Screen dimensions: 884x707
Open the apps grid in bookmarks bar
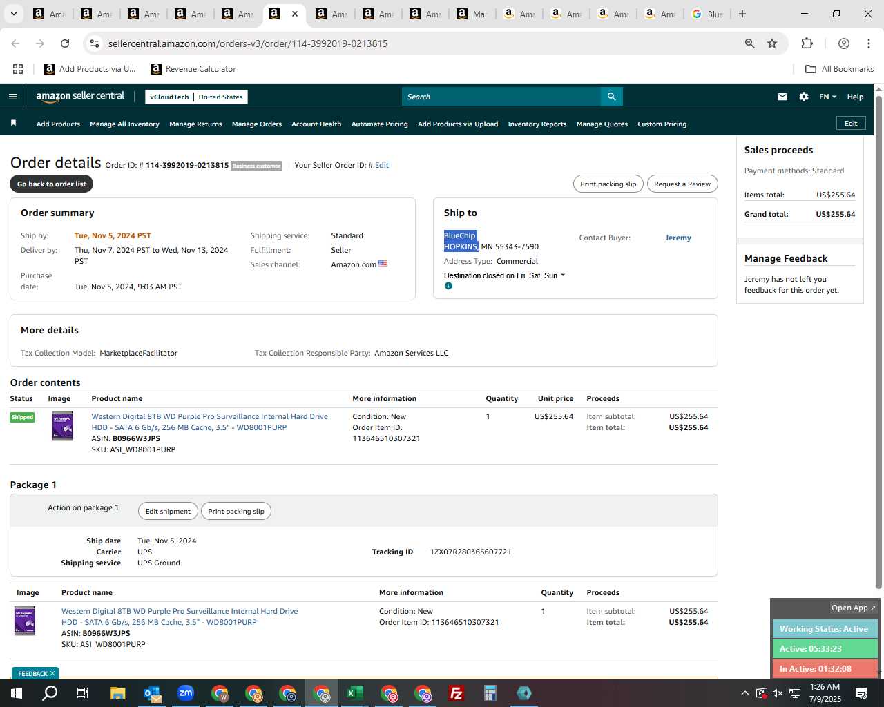[x=18, y=69]
